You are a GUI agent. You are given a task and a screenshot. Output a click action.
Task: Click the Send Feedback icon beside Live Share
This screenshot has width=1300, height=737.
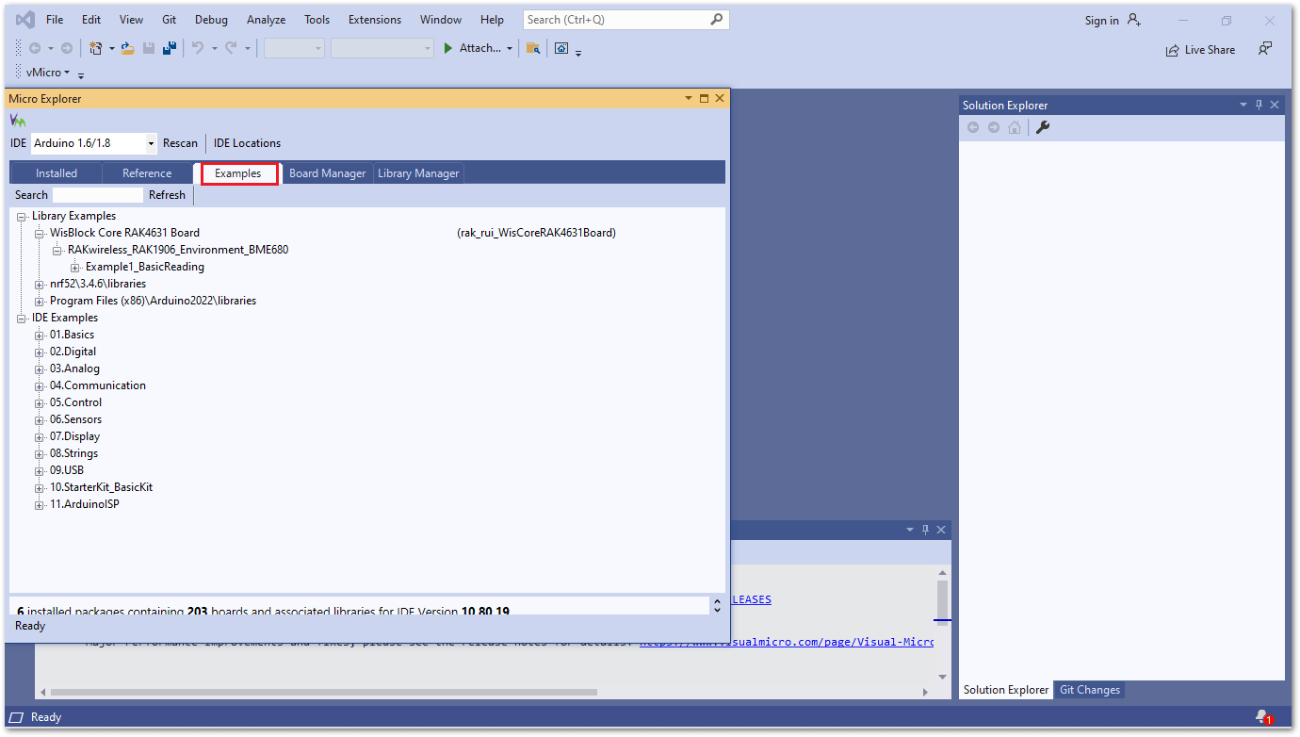click(x=1265, y=49)
